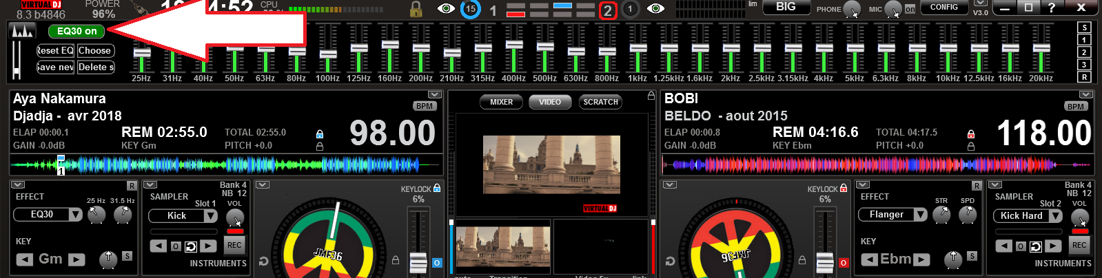
Task: Select deck 2 with the red-outlined 2 icon
Action: pos(607,10)
